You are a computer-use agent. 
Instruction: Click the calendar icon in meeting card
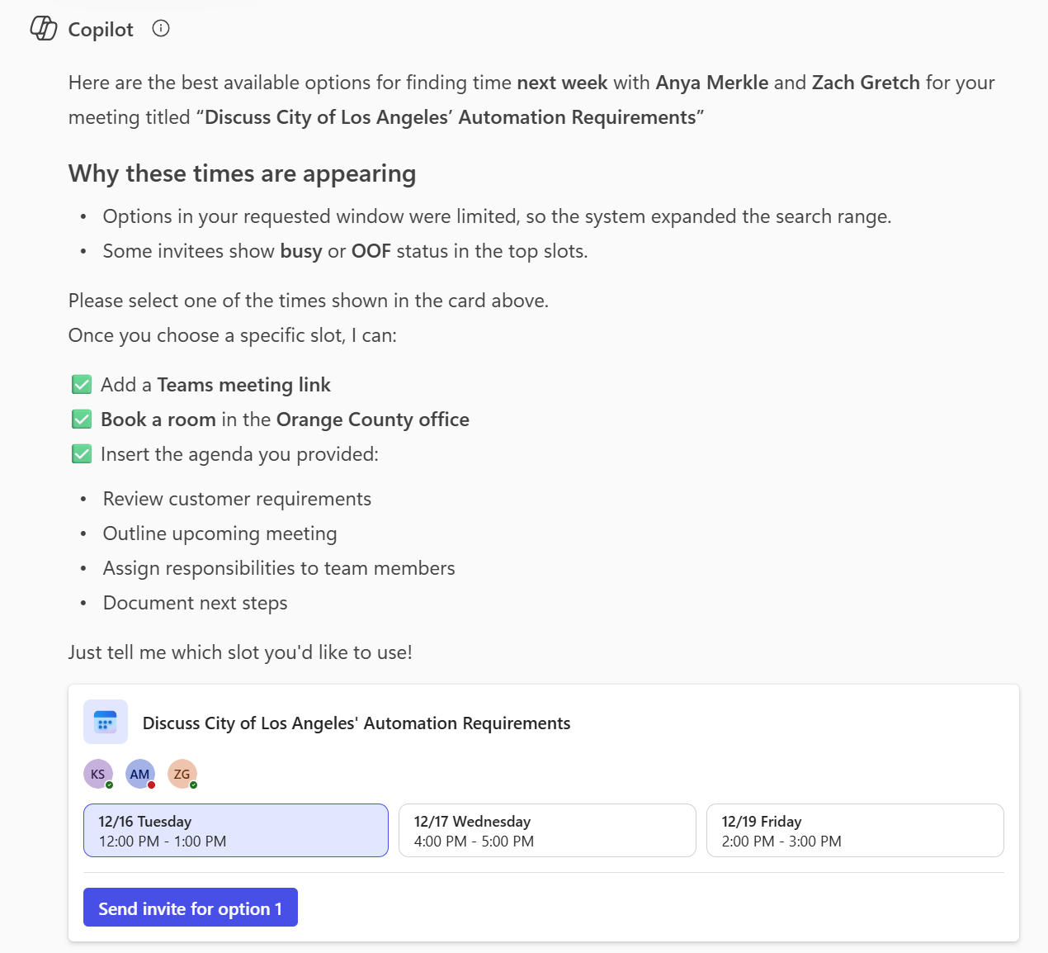coord(106,723)
